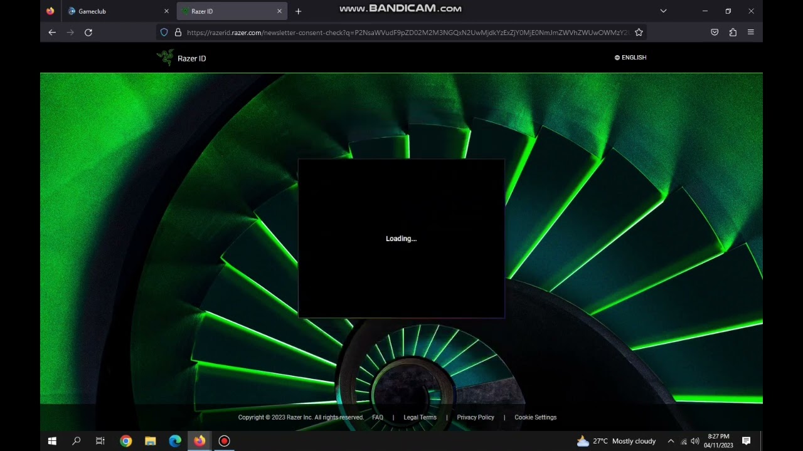Save page to Pocket
The height and width of the screenshot is (451, 803).
pos(715,33)
